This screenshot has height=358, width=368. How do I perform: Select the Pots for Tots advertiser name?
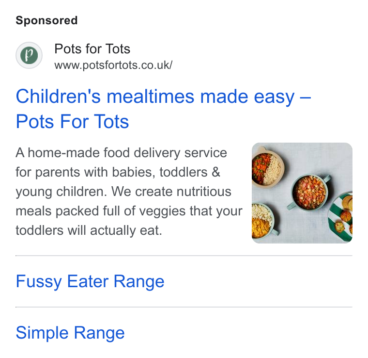click(x=92, y=49)
